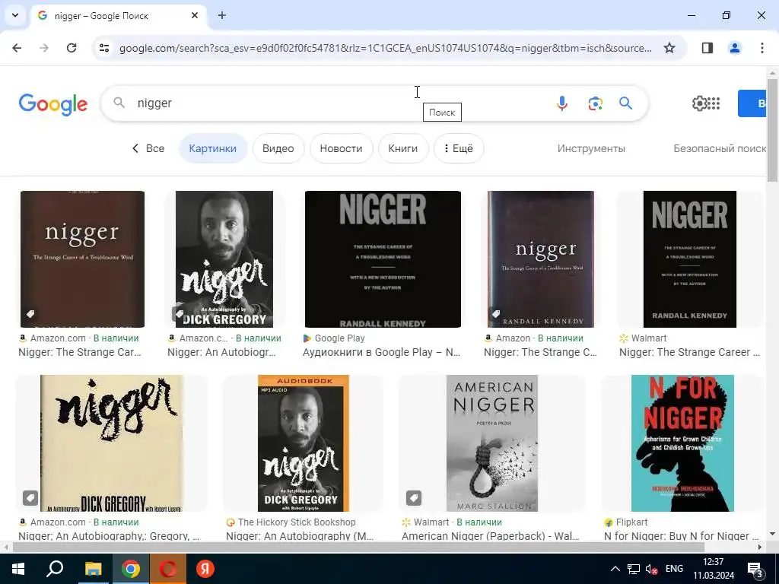Open Google quick settings gear
The width and height of the screenshot is (779, 584).
click(x=699, y=103)
